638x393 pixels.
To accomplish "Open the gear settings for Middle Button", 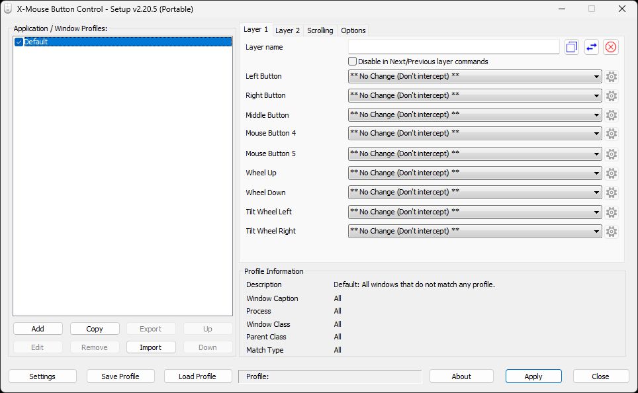I will [612, 115].
